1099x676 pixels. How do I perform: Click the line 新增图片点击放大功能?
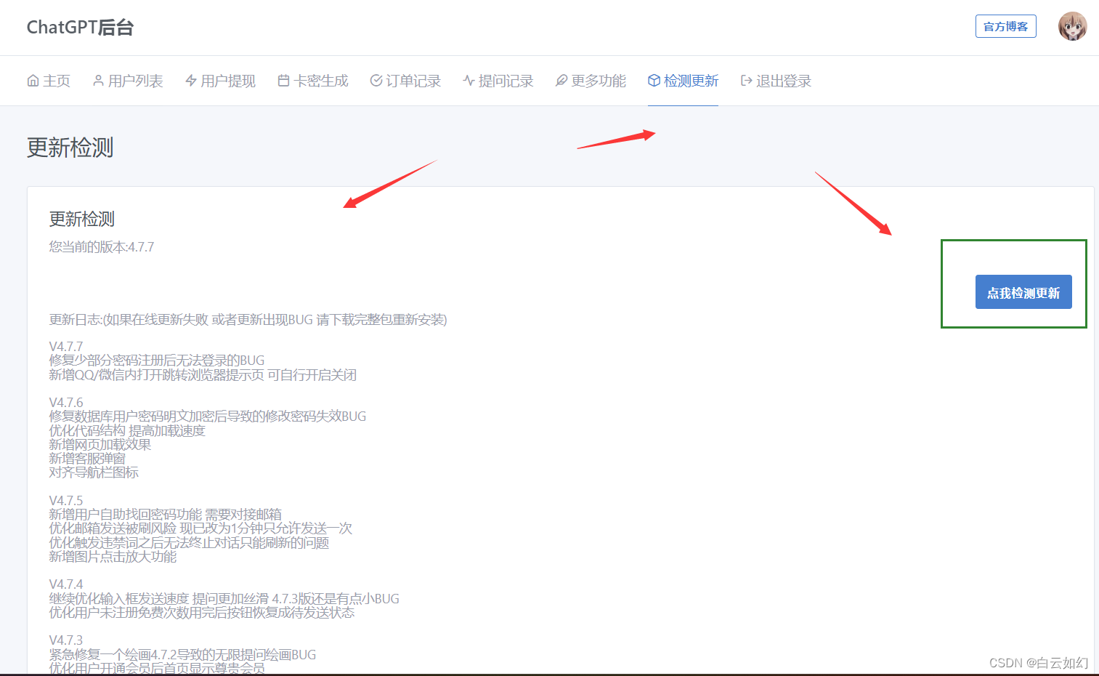(x=113, y=557)
